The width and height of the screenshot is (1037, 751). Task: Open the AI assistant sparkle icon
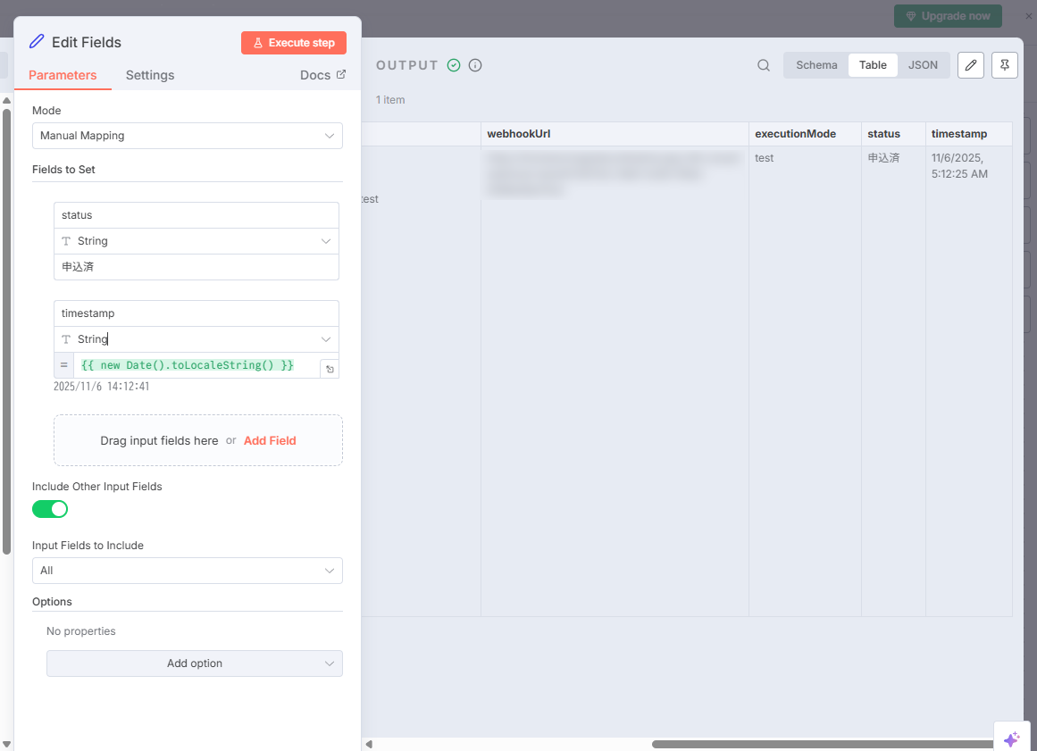point(1011,739)
